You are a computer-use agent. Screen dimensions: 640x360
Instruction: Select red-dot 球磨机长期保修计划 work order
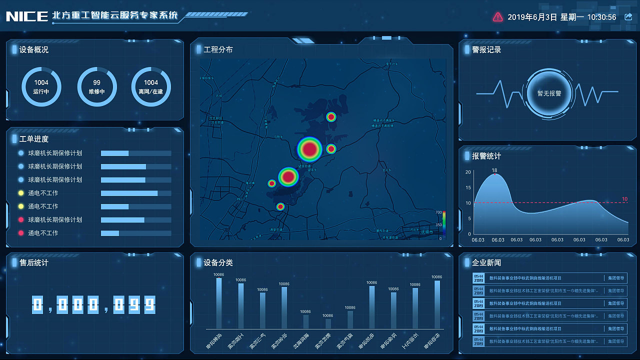pos(55,219)
